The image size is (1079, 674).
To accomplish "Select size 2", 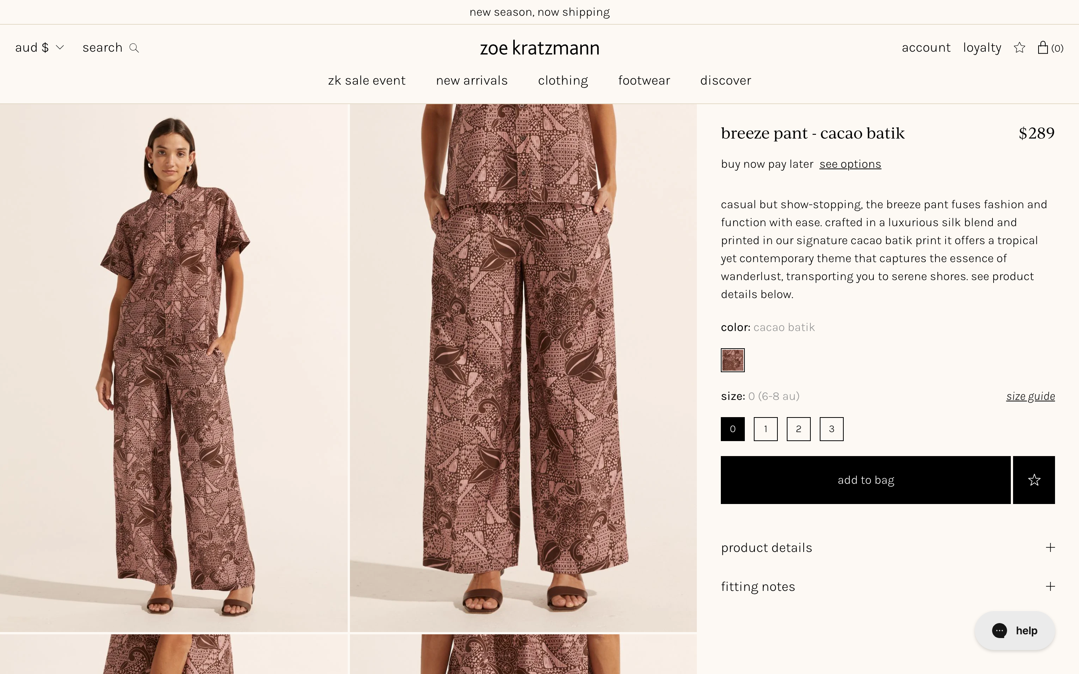I will (798, 429).
